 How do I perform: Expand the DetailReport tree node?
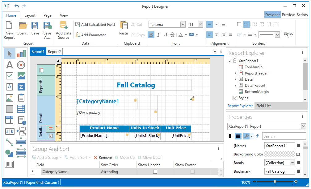coord(235,85)
